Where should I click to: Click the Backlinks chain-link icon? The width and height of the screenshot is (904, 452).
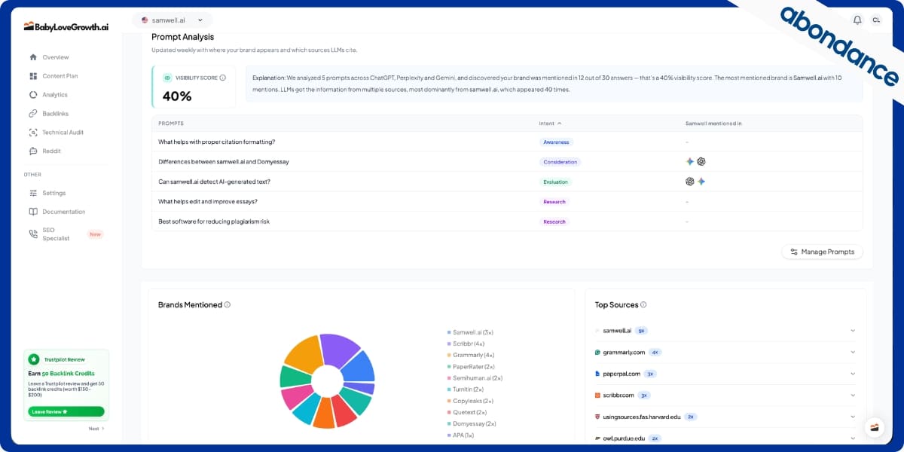33,114
